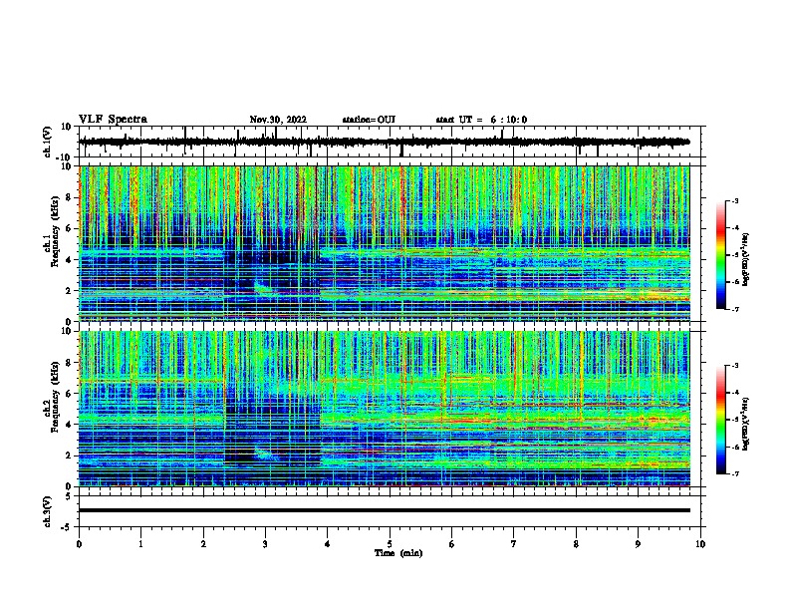789x610 pixels.
Task: Click the ch.1 spectrogram color scale bar
Action: coord(721,255)
